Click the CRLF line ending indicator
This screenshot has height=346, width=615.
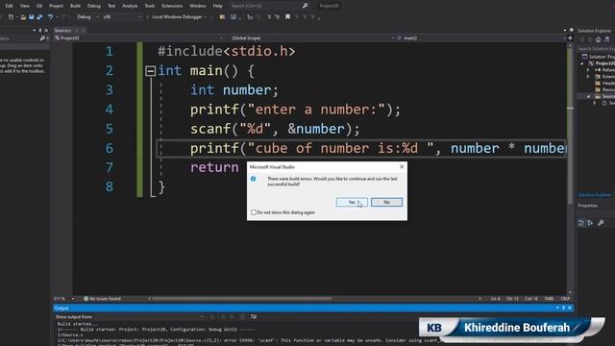[x=565, y=299]
